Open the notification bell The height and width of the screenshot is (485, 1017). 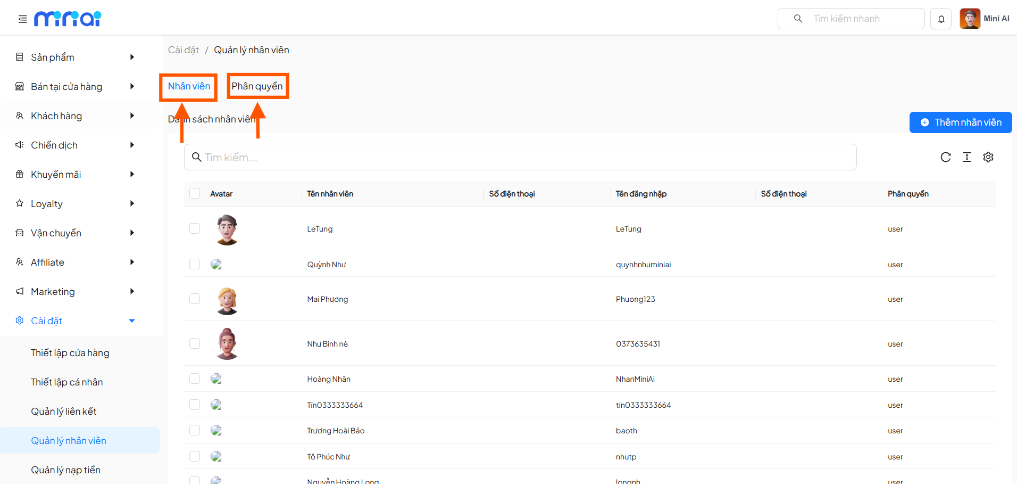[941, 19]
